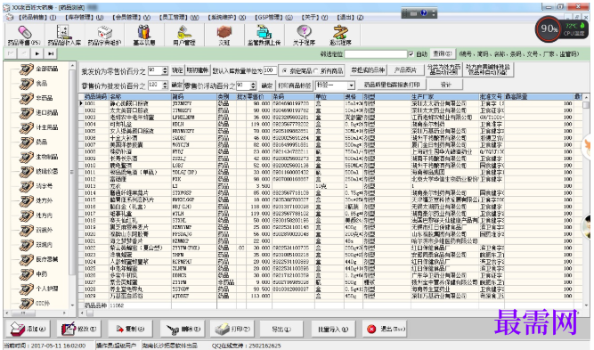Select table row with code 1013
This screenshot has width=594, height=350.
click(x=330, y=186)
